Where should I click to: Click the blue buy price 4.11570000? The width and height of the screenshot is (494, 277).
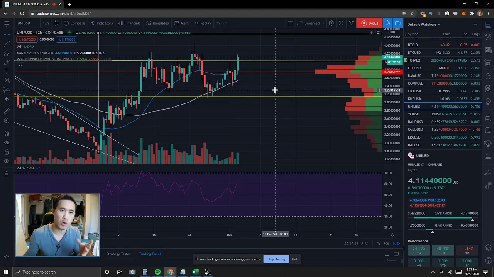(x=66, y=40)
